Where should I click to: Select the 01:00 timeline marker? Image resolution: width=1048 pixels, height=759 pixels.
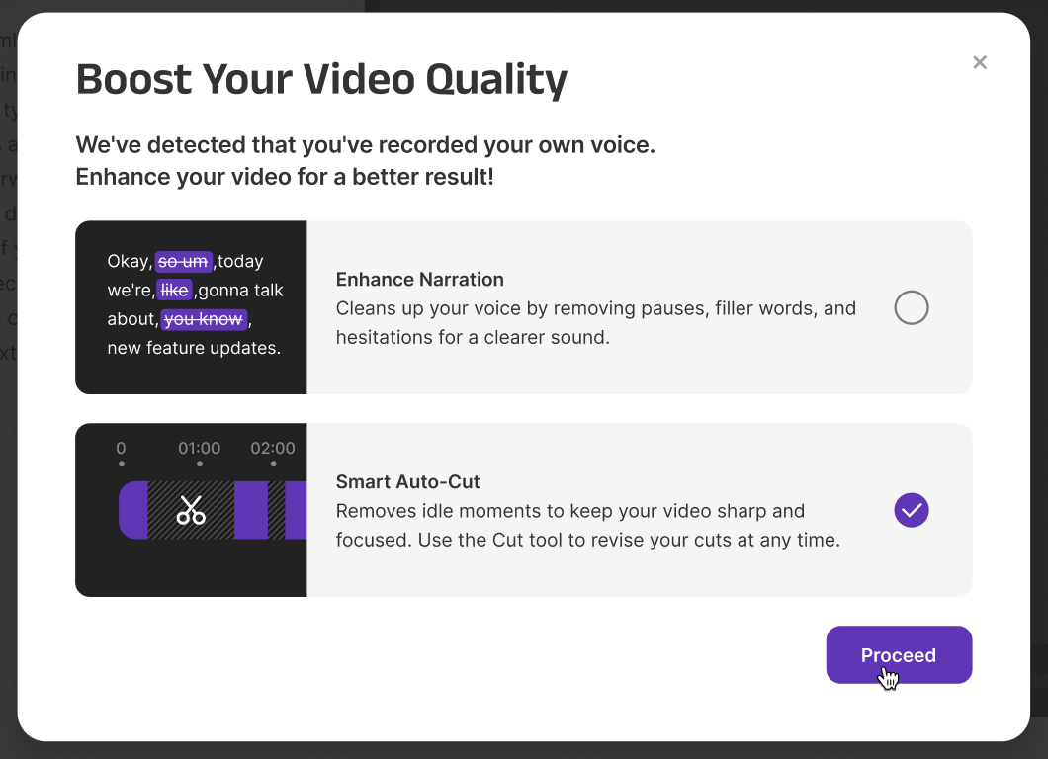click(x=200, y=449)
